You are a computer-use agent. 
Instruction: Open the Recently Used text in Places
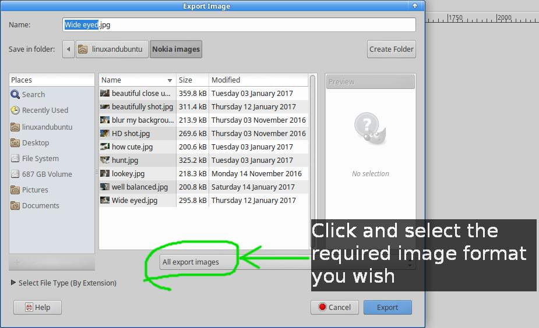(45, 110)
